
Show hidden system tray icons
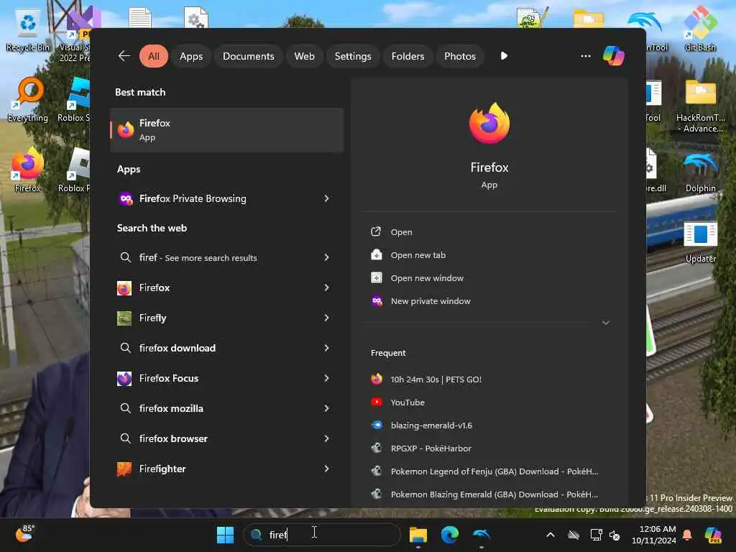(x=550, y=535)
